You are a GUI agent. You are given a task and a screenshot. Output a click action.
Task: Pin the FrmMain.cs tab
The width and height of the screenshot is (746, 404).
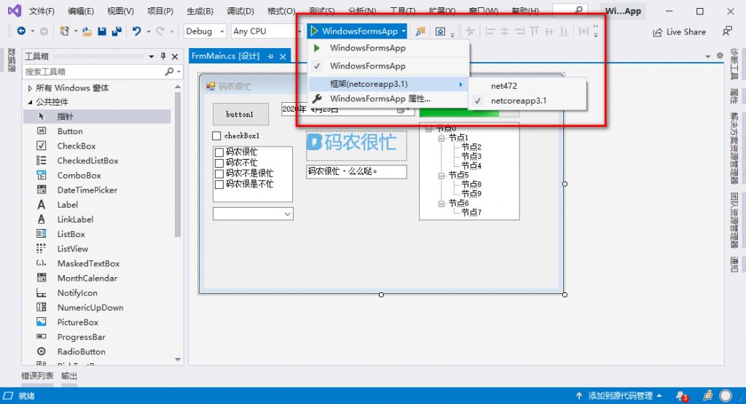click(271, 56)
